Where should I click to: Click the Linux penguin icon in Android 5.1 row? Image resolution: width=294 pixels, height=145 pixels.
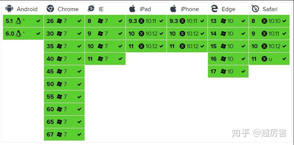(18, 21)
